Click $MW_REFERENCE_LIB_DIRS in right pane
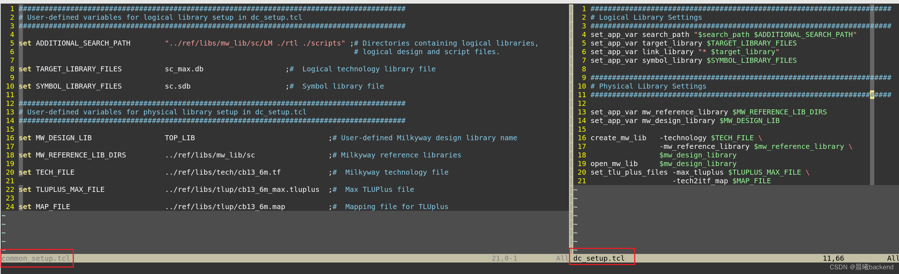 click(x=780, y=112)
